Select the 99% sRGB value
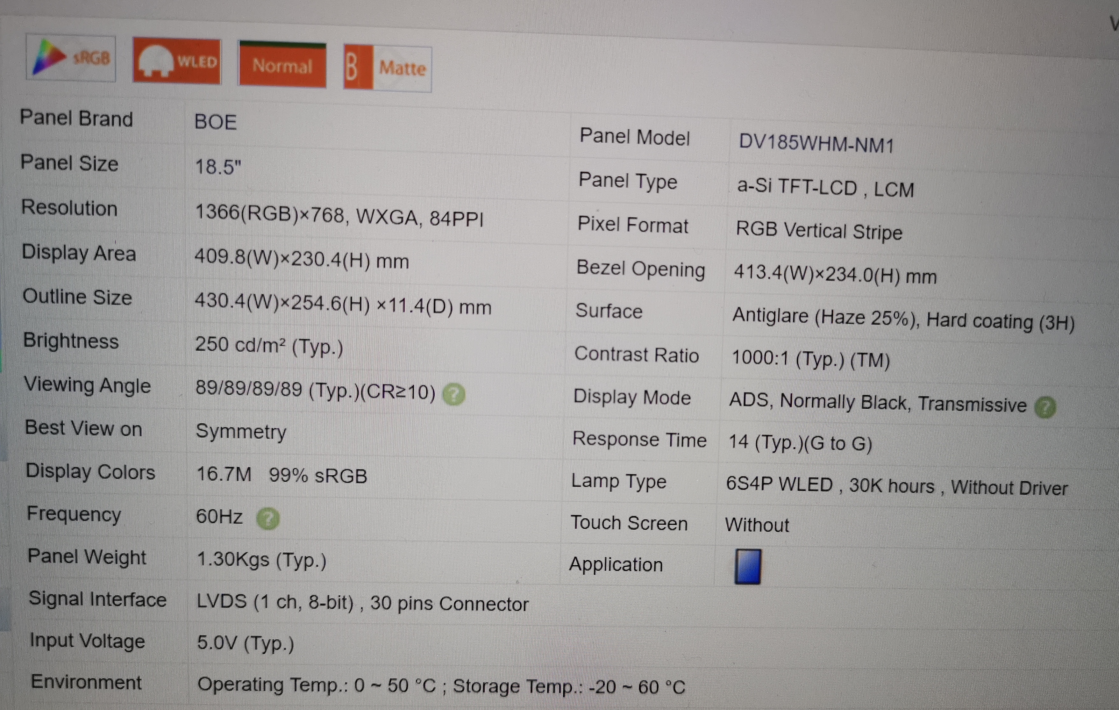The image size is (1119, 710). 318,476
